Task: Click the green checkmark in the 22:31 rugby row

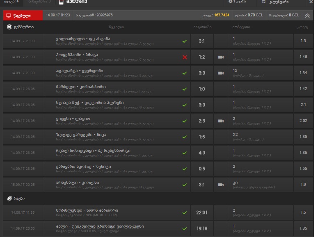Action: click(185, 212)
